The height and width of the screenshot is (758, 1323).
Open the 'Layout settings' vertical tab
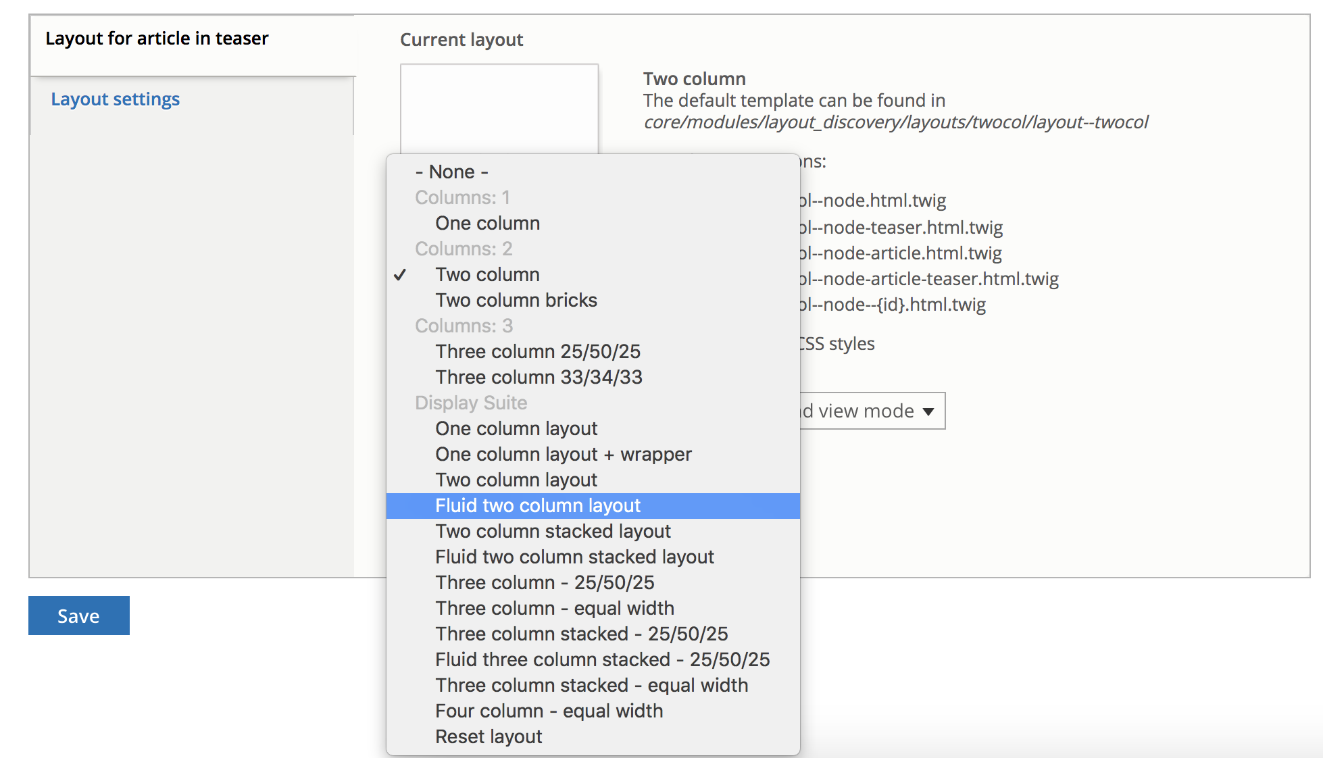click(x=116, y=99)
